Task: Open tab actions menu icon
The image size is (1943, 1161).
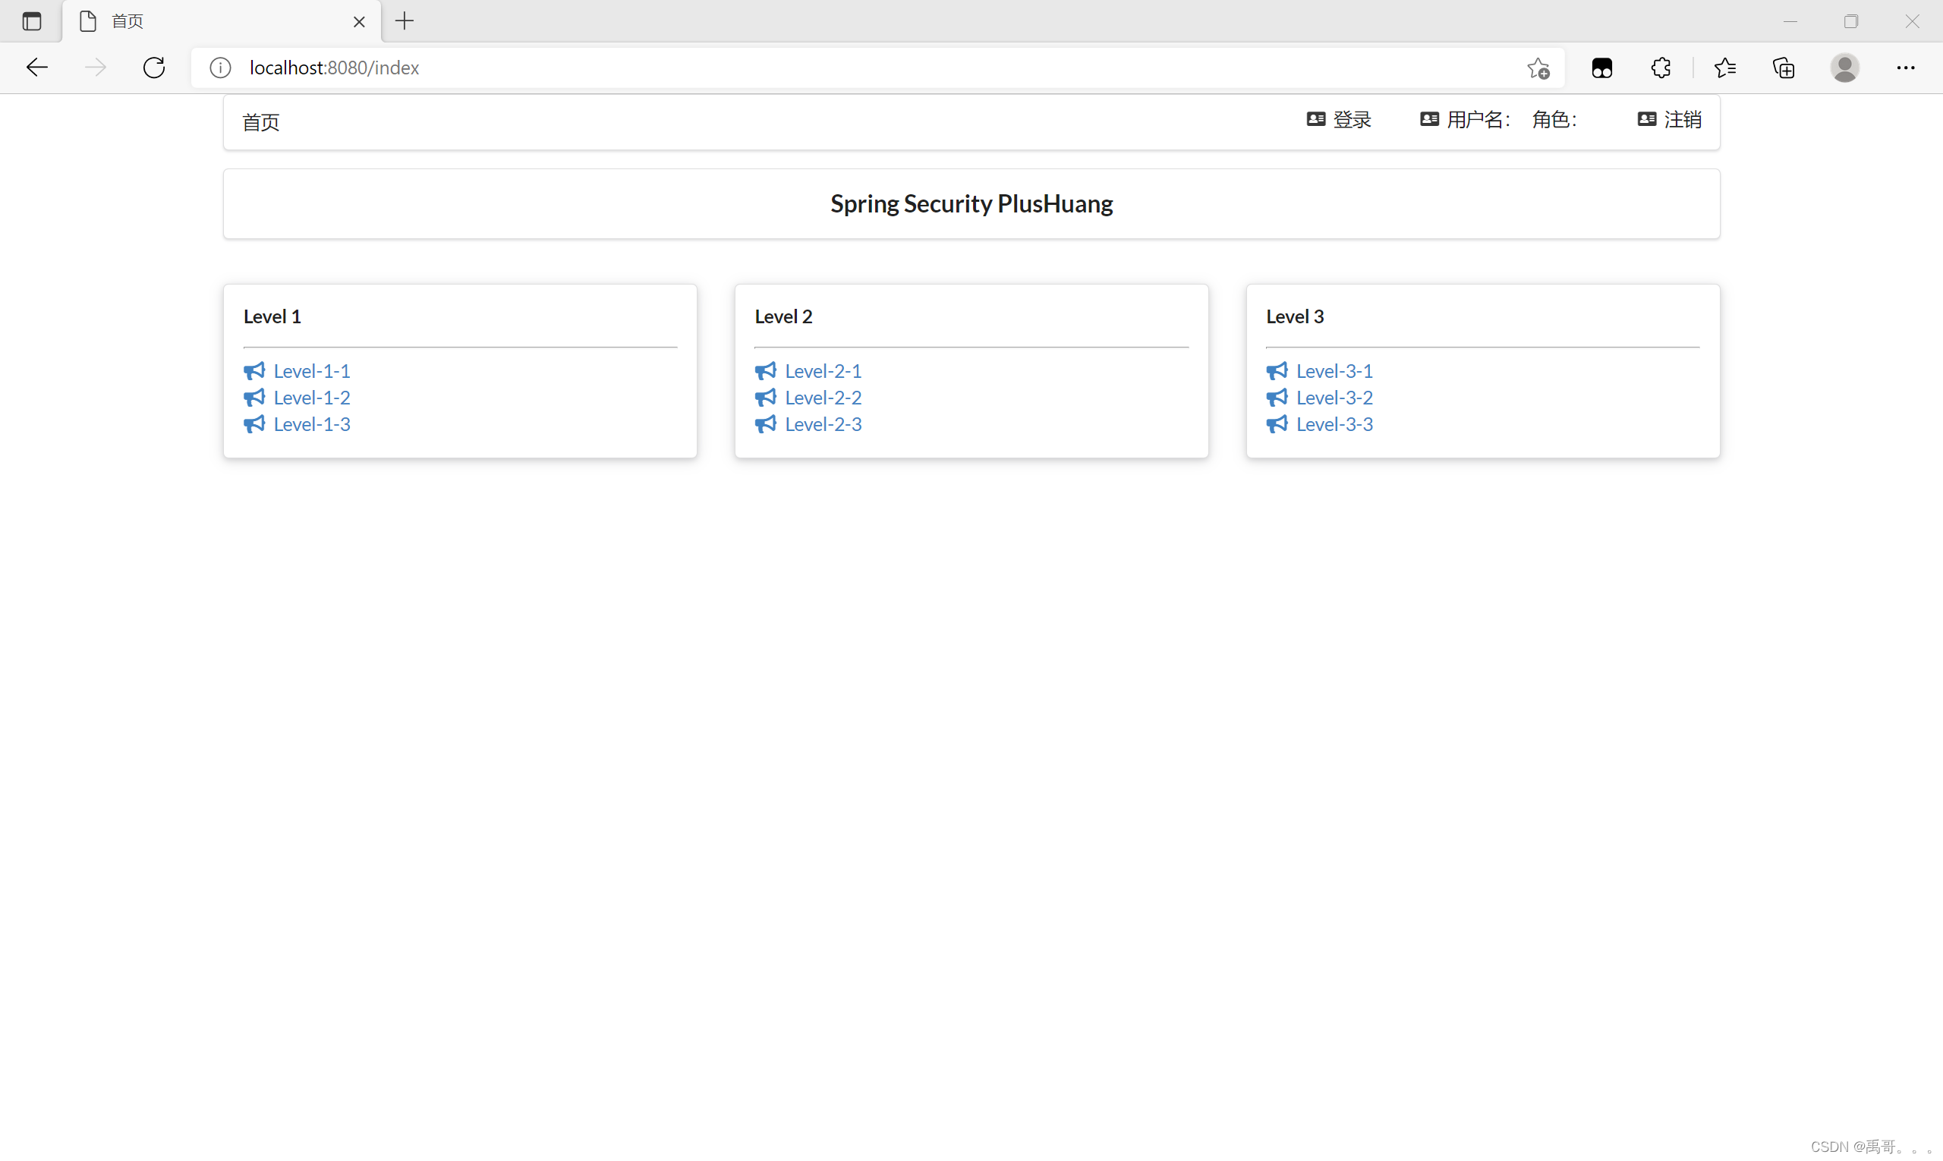Action: (x=32, y=21)
